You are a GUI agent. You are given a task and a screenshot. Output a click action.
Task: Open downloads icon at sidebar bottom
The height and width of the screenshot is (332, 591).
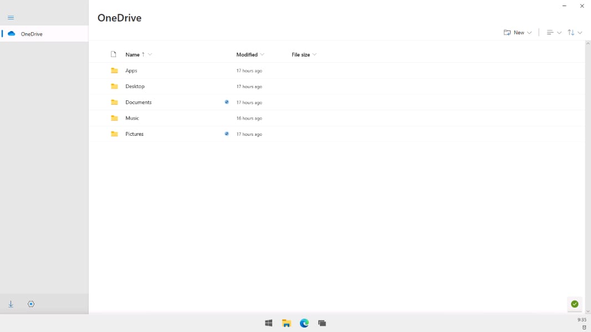11,304
